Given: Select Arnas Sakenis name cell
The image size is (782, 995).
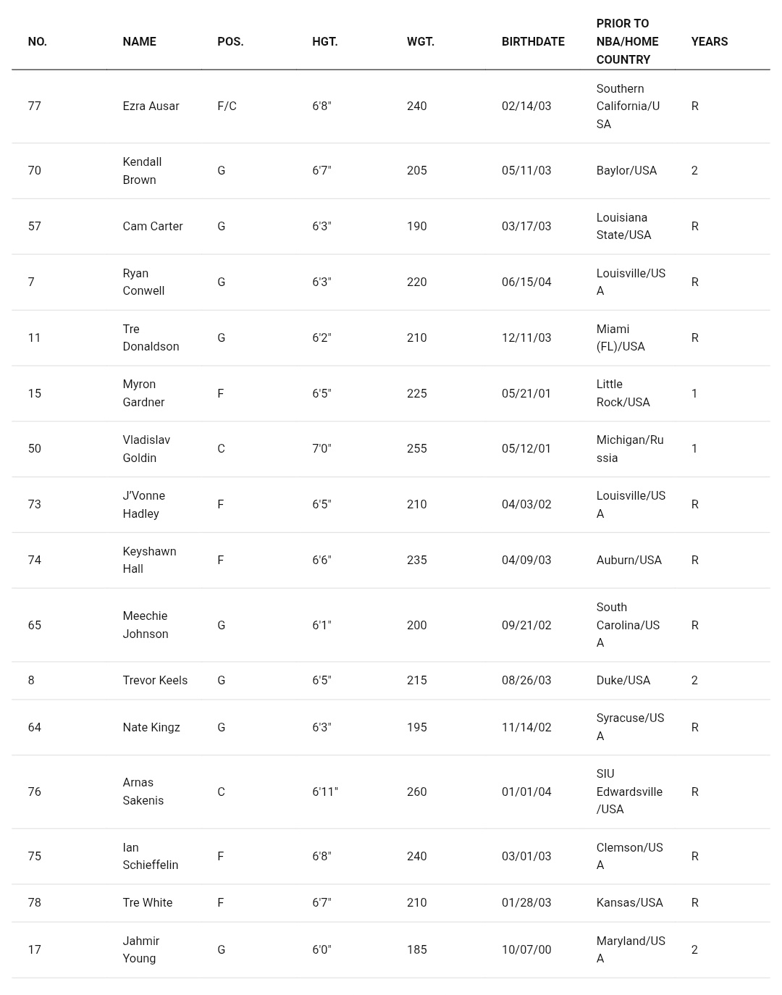Looking at the screenshot, I should [x=143, y=792].
